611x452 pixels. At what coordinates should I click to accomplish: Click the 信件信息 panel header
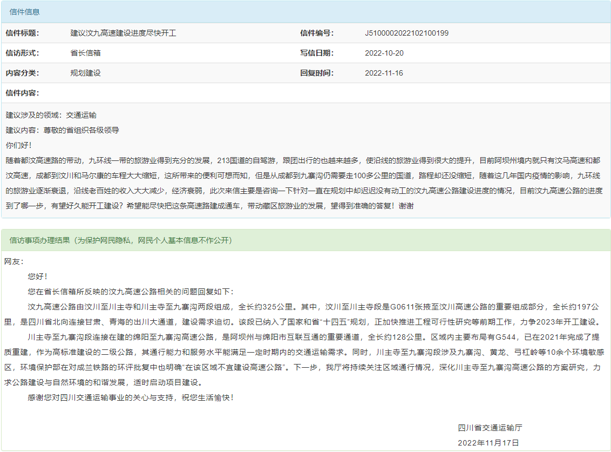coord(25,12)
